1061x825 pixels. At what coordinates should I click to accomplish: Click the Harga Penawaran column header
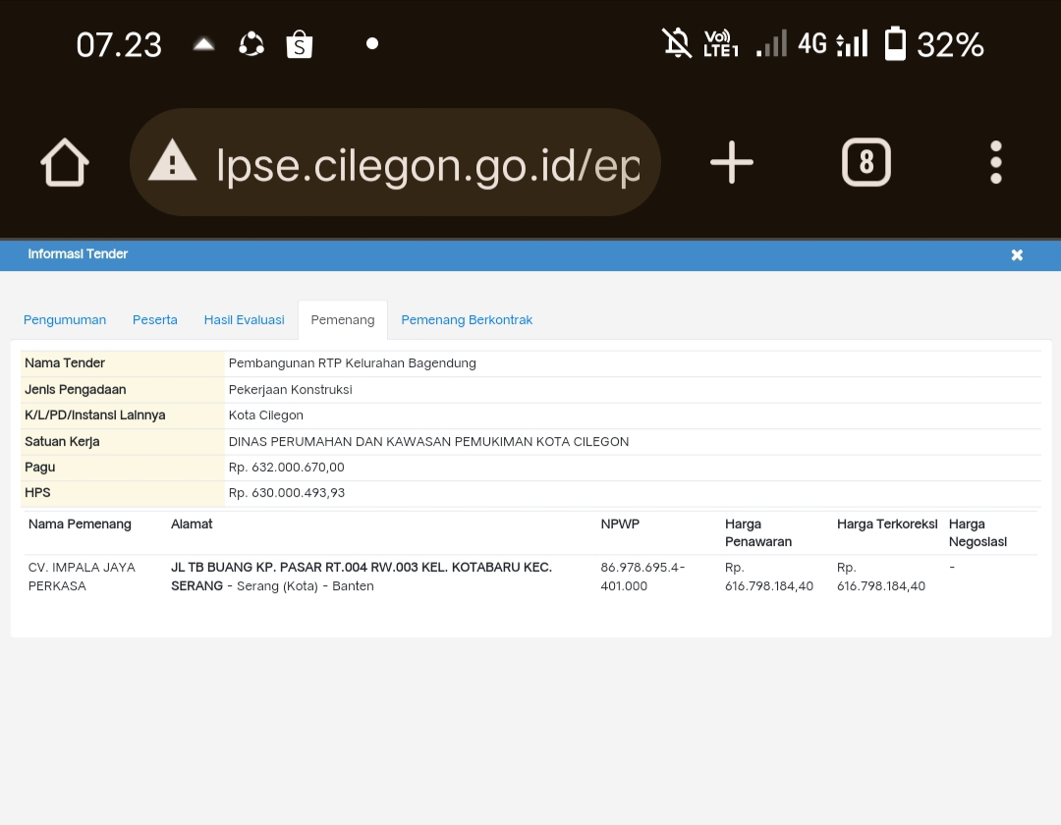(x=757, y=533)
